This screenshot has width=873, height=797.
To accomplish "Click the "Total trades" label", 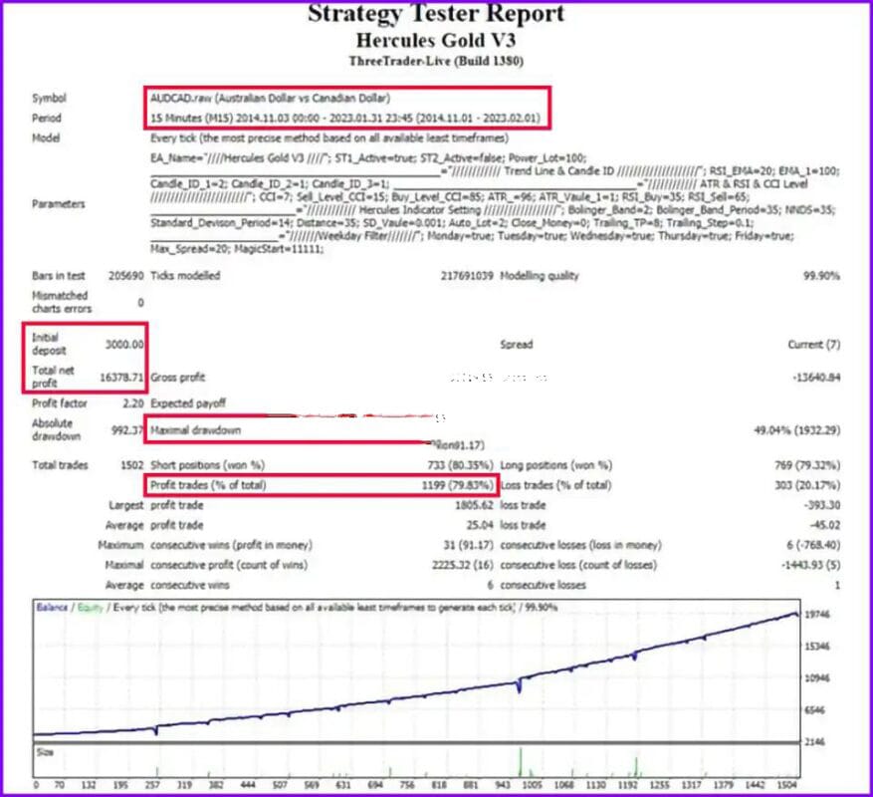I will 60,465.
